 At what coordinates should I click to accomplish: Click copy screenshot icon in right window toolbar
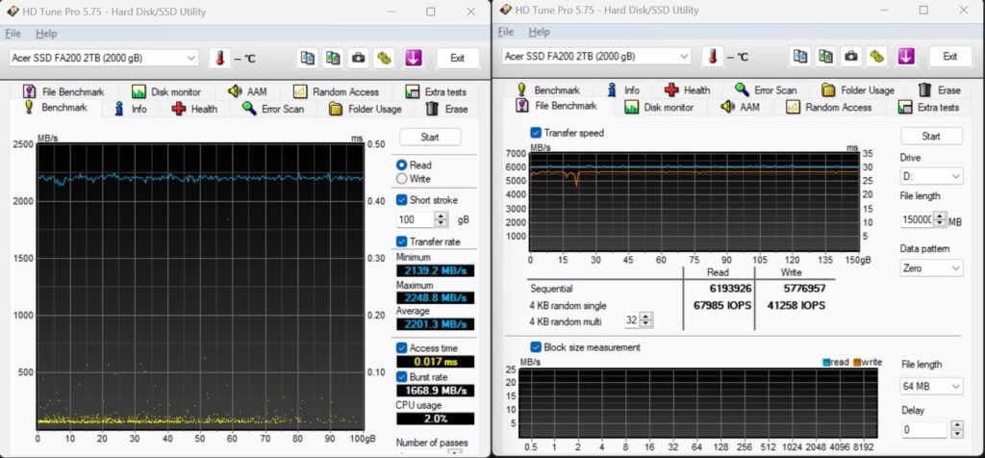(x=825, y=56)
